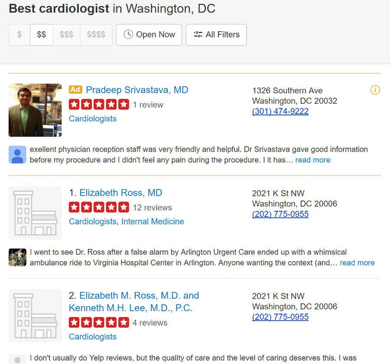Select the single dollar price filter
Image resolution: width=390 pixels, height=364 pixels.
click(x=20, y=35)
